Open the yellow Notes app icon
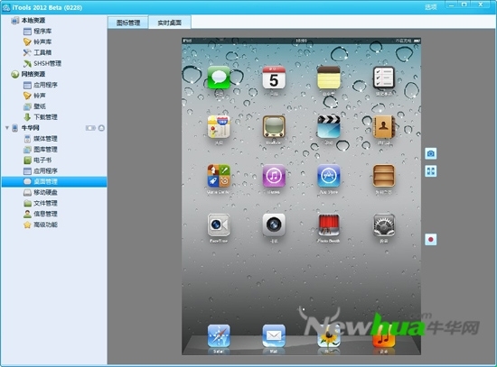The image size is (497, 367). pos(329,78)
